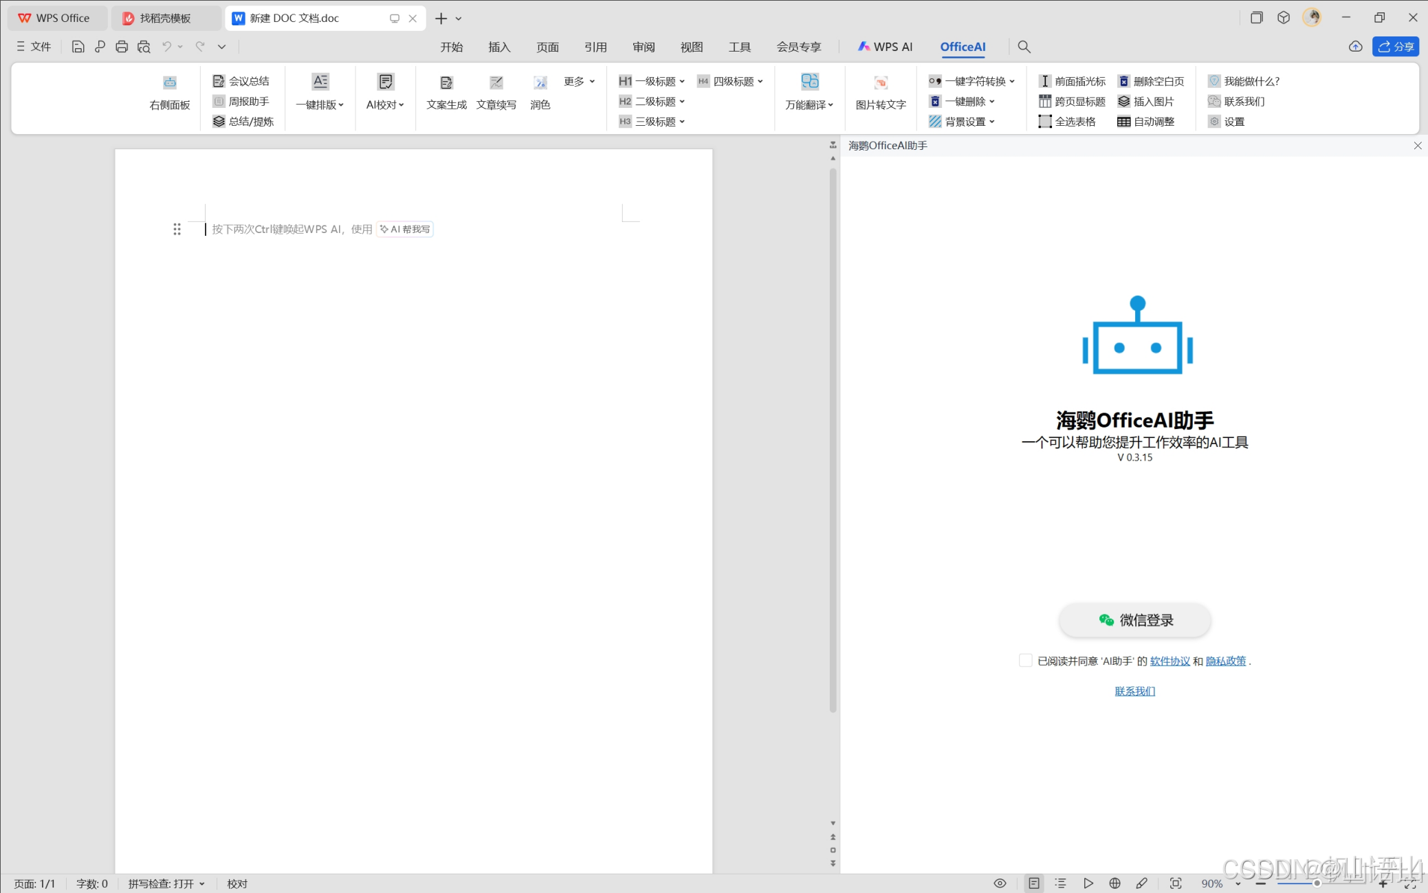Toggle page layout view button
This screenshot has width=1428, height=893.
(1033, 883)
